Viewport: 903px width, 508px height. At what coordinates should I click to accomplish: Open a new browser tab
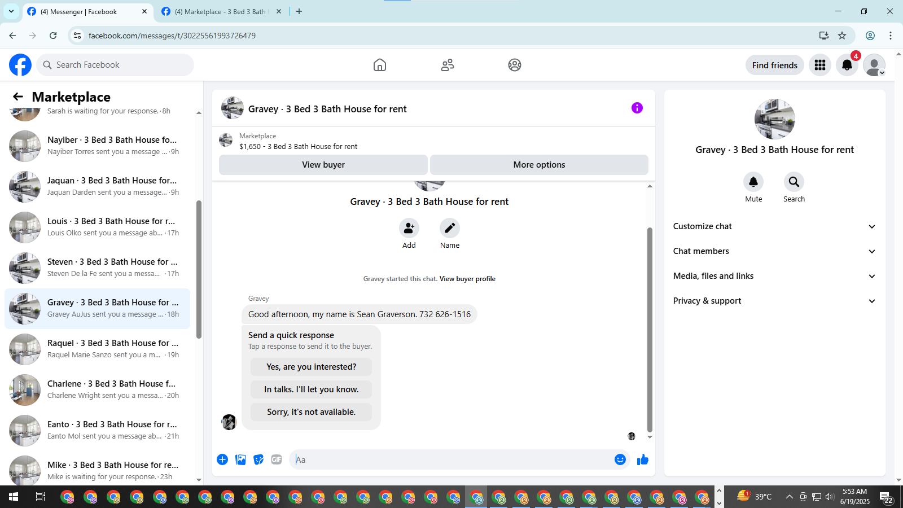click(x=299, y=11)
